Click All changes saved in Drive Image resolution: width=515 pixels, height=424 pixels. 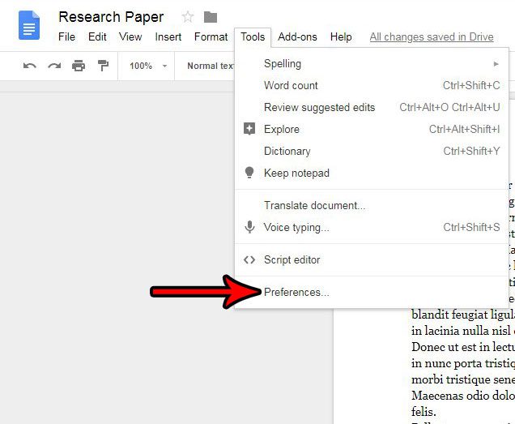pos(431,36)
